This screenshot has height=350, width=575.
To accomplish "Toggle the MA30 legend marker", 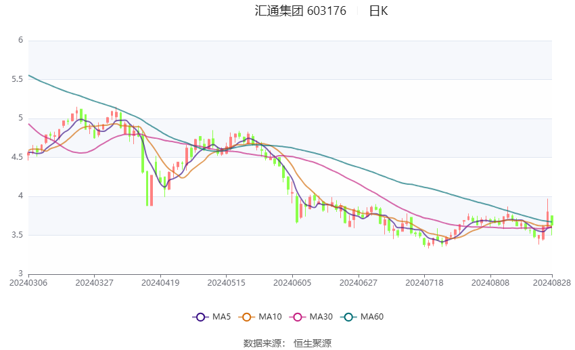I will click(x=298, y=317).
